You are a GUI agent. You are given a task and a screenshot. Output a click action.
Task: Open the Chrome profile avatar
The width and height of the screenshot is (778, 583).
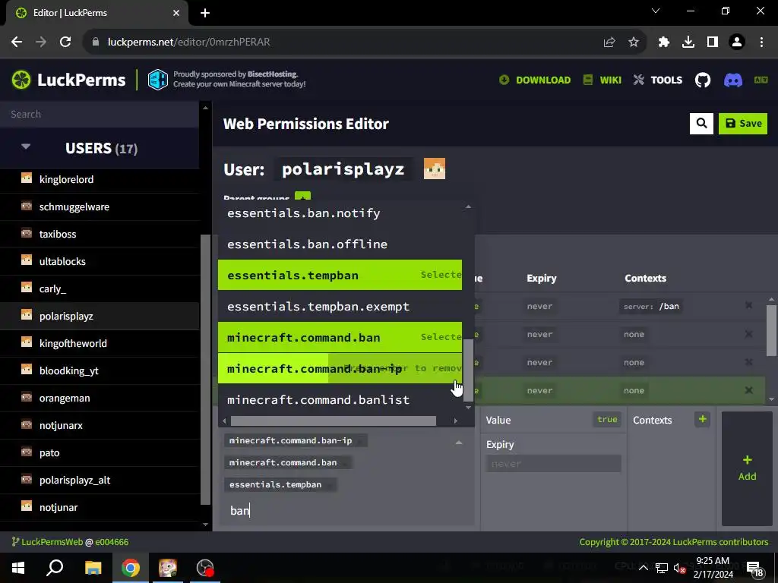pos(737,42)
